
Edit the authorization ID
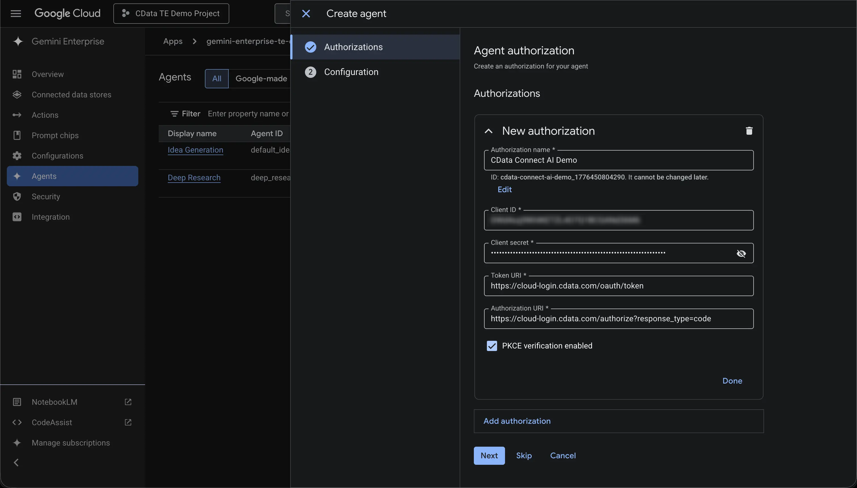click(x=504, y=189)
